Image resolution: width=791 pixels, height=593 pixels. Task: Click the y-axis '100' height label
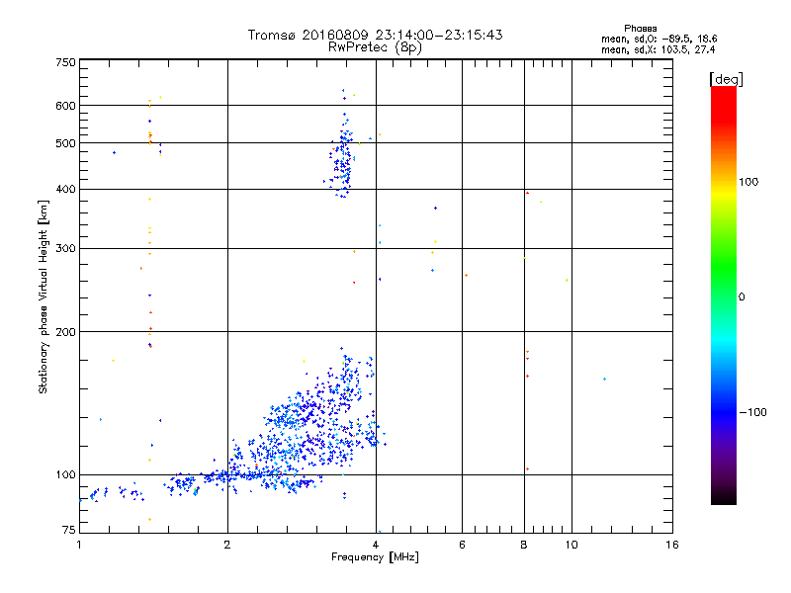(65, 475)
